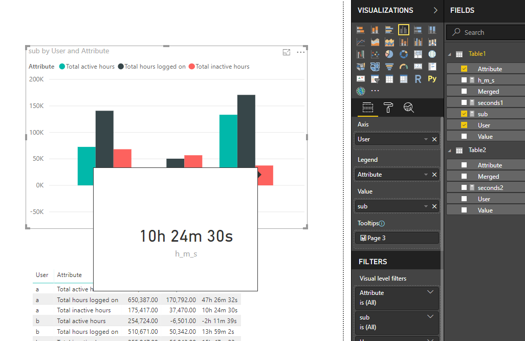Screen dimensions: 525x341
Task: Select the Stacked area chart visual
Action: [389, 42]
